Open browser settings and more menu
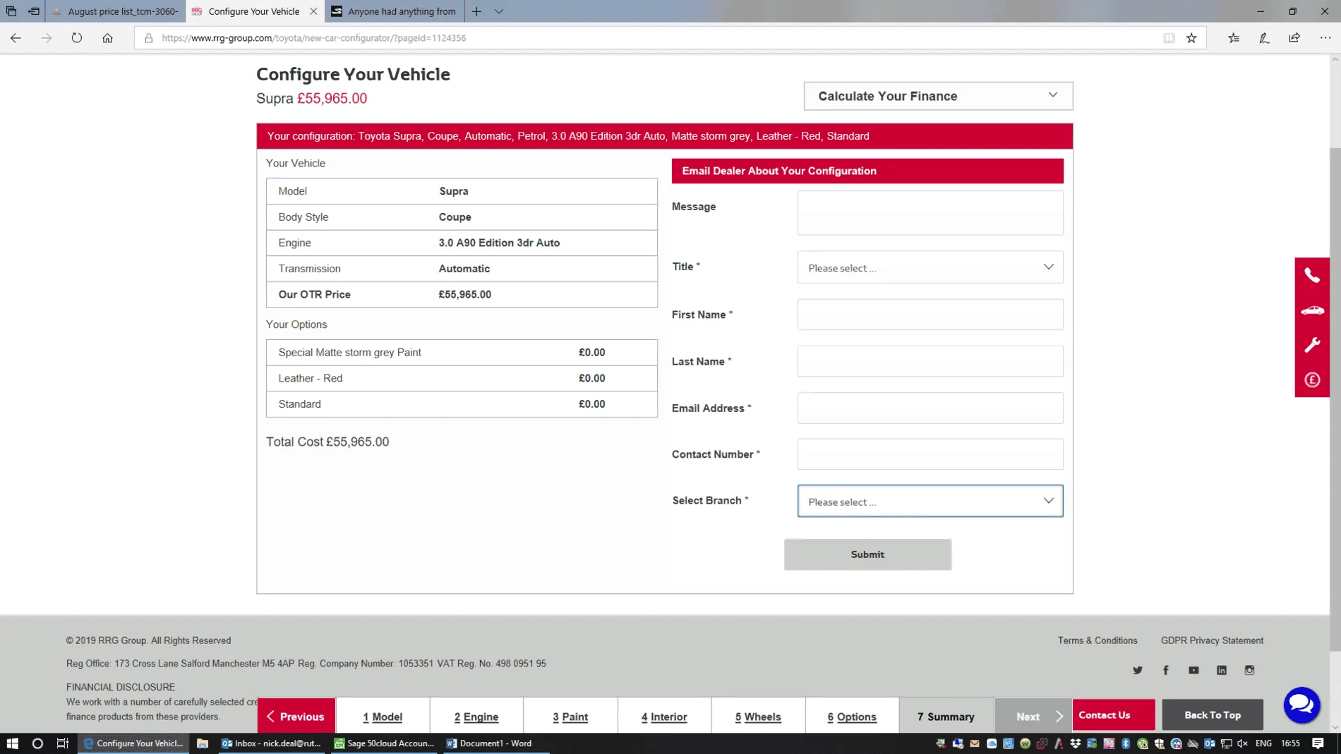The image size is (1341, 754). 1325,38
